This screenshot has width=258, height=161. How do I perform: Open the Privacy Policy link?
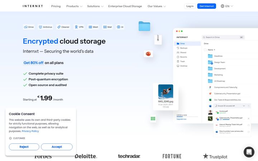coord(30,131)
